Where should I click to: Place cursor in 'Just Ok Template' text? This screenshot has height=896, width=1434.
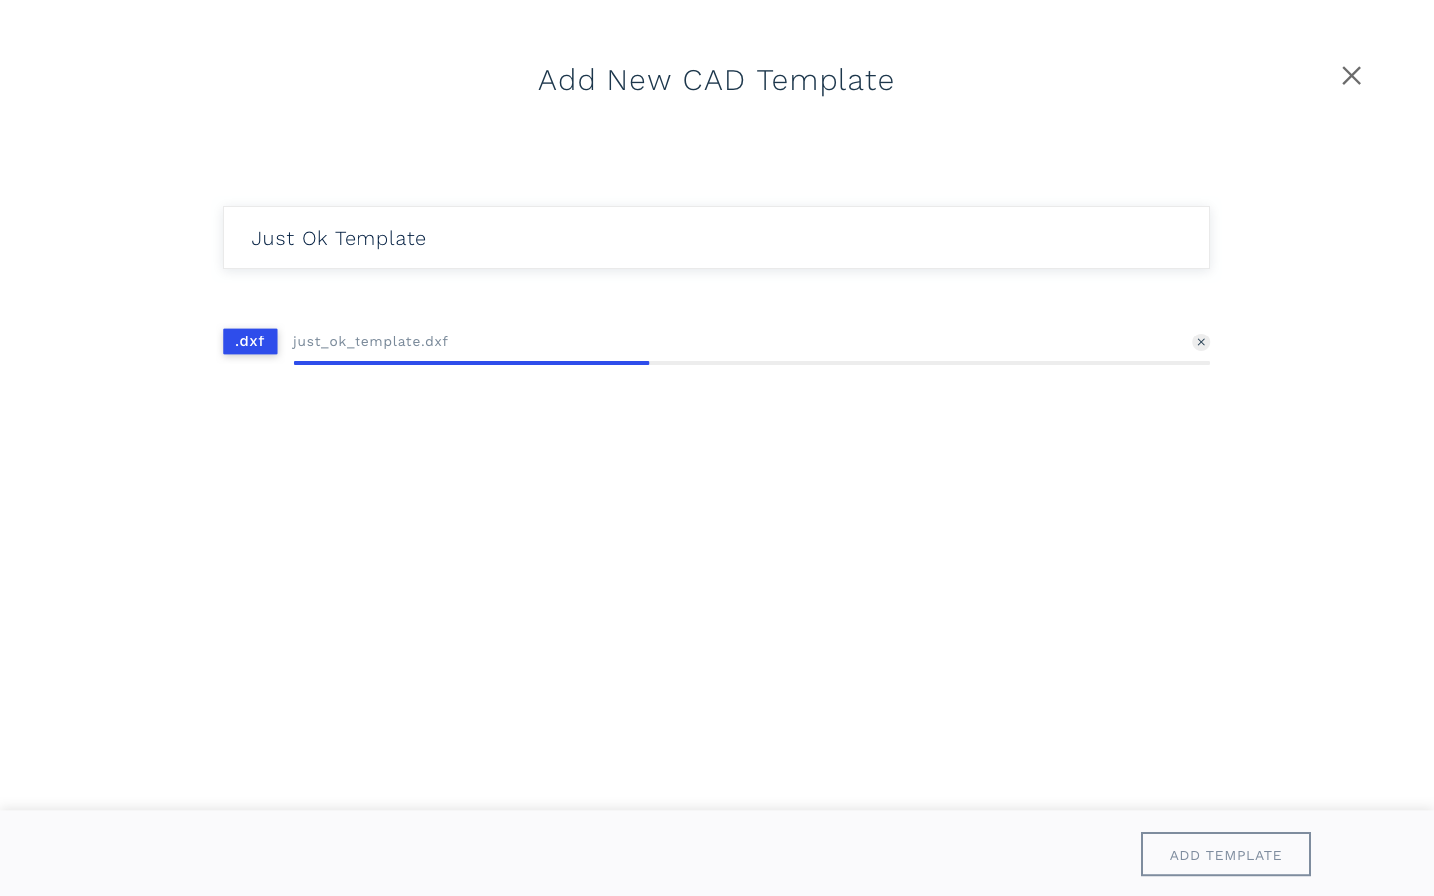339,238
